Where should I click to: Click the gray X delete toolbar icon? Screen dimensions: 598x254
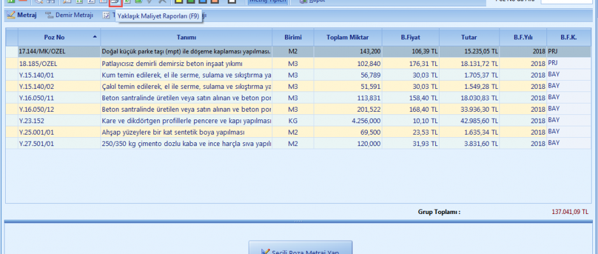coord(162,2)
